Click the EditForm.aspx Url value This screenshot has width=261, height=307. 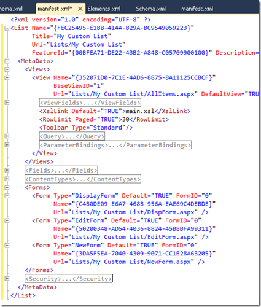pos(133,237)
